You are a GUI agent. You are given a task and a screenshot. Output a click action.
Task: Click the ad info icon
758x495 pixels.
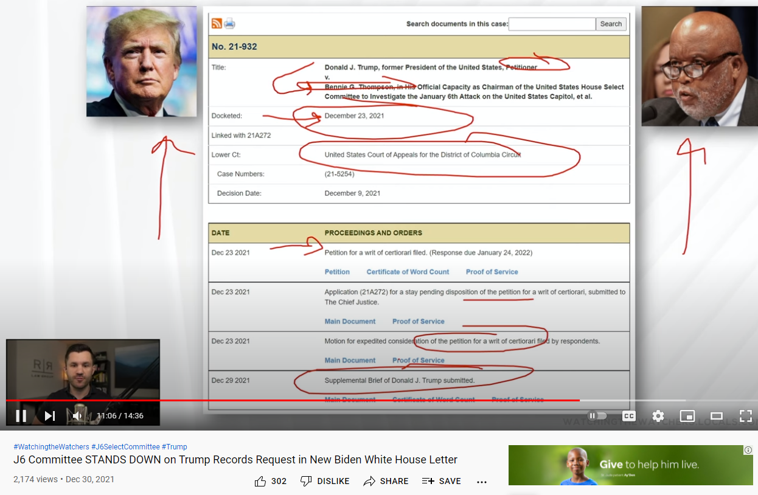[748, 450]
